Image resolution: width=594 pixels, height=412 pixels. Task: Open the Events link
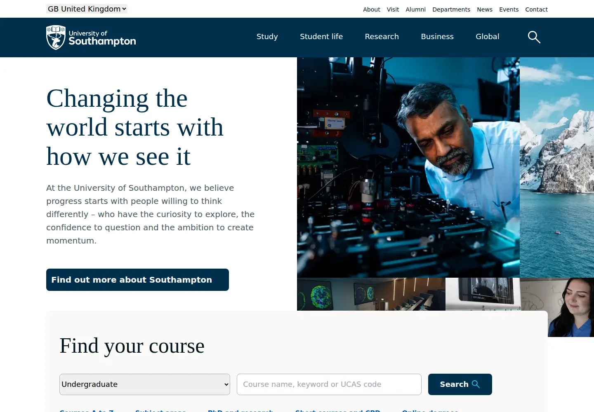[x=509, y=9]
